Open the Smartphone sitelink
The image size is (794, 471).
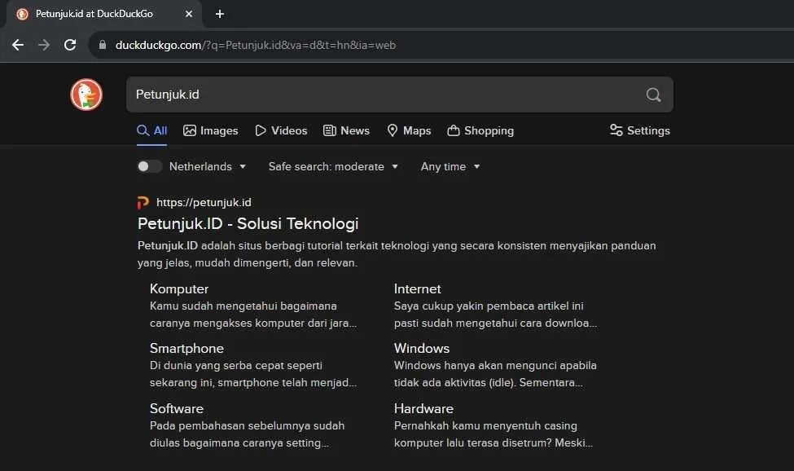click(x=186, y=349)
